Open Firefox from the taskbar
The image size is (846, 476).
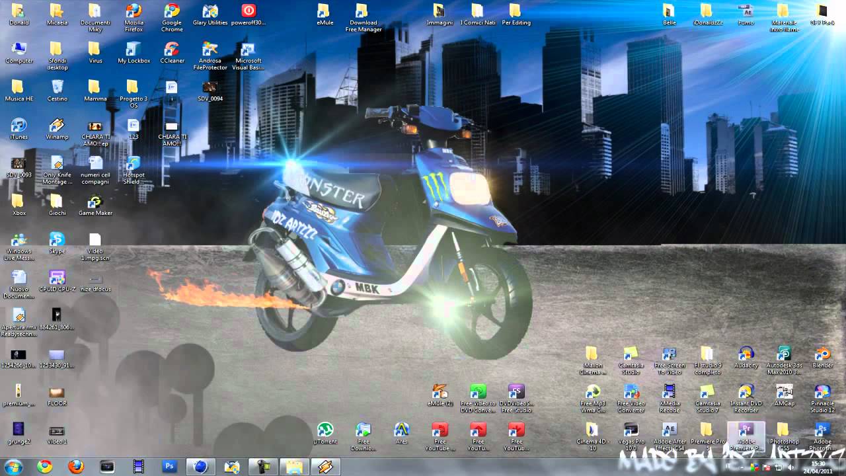[x=76, y=467]
